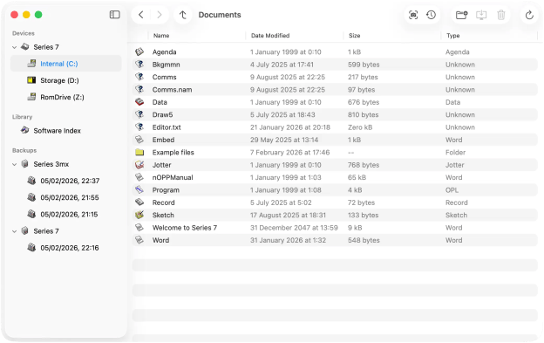The height and width of the screenshot is (343, 544).
Task: Click the OPL type cell
Action: [452, 190]
